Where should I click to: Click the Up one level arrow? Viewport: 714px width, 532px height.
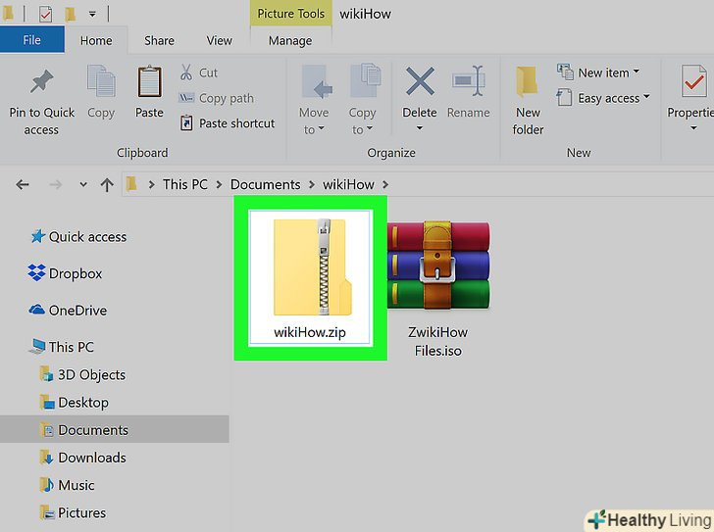[107, 184]
